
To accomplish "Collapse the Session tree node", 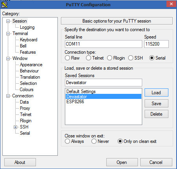I will tap(8, 21).
